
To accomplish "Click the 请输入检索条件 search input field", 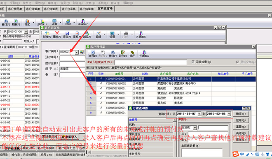I will pos(150,62).
